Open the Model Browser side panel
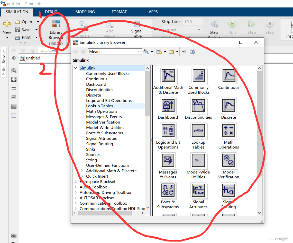The image size is (293, 243). (x=4, y=62)
